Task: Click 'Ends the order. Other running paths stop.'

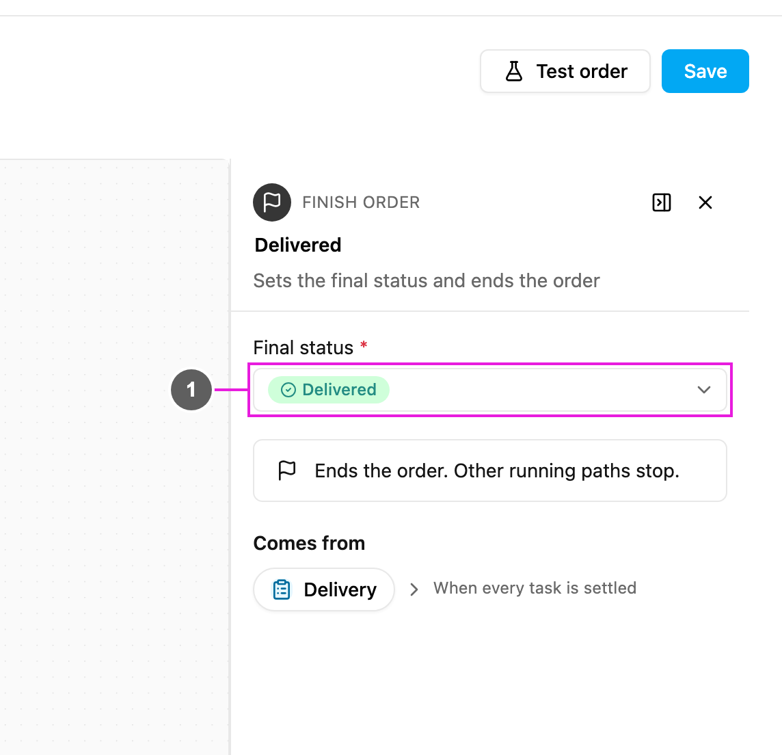Action: [497, 471]
